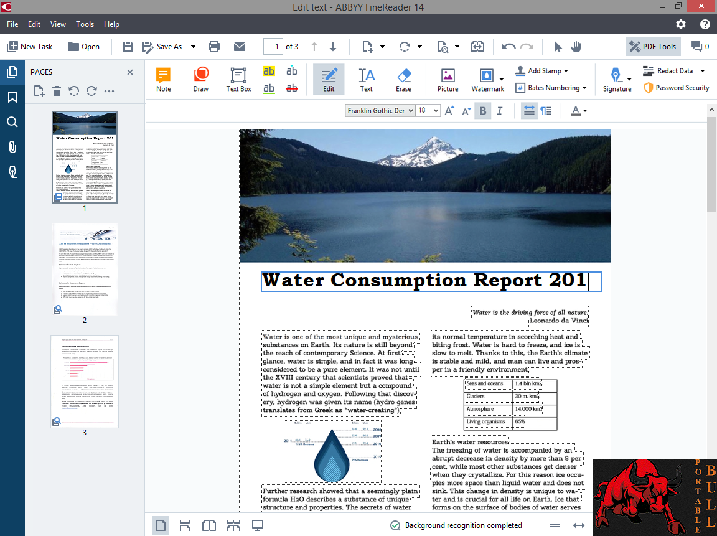Viewport: 717px width, 536px height.
Task: Open more page options ellipsis
Action: click(x=109, y=91)
